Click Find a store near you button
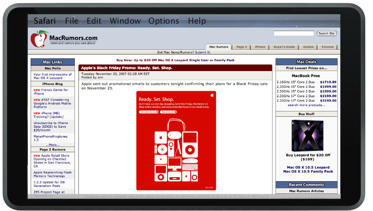The width and height of the screenshot is (373, 211). 149,112
